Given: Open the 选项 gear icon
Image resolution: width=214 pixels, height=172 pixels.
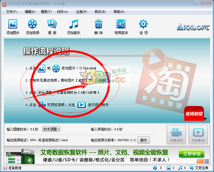Looking at the screenshot, I should coord(143,24).
